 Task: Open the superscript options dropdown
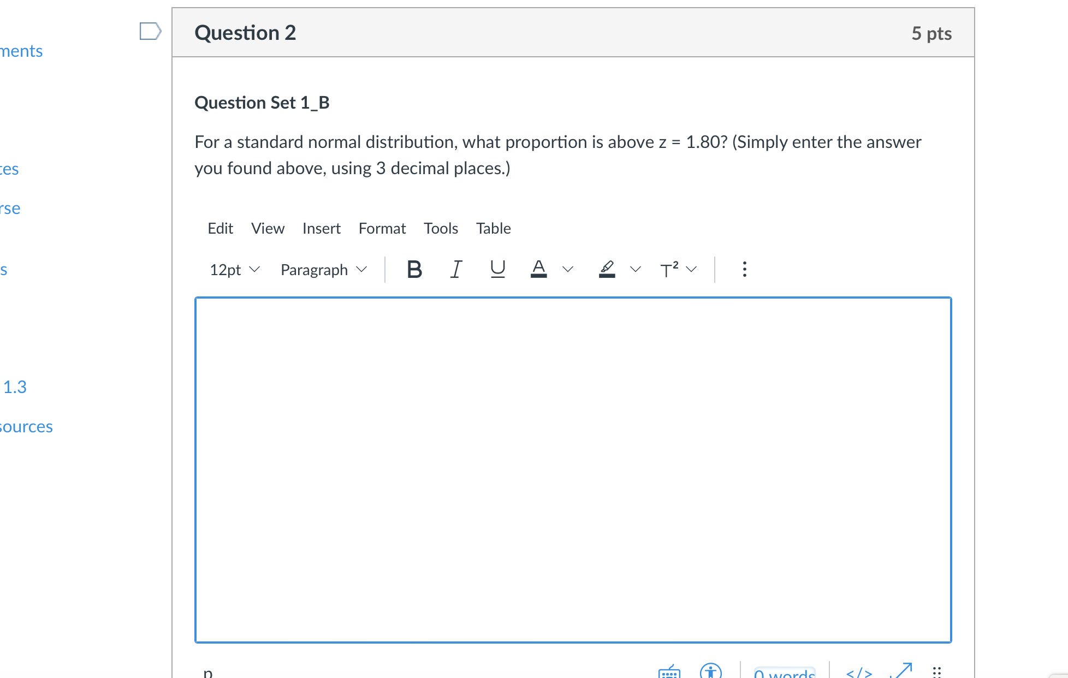691,269
